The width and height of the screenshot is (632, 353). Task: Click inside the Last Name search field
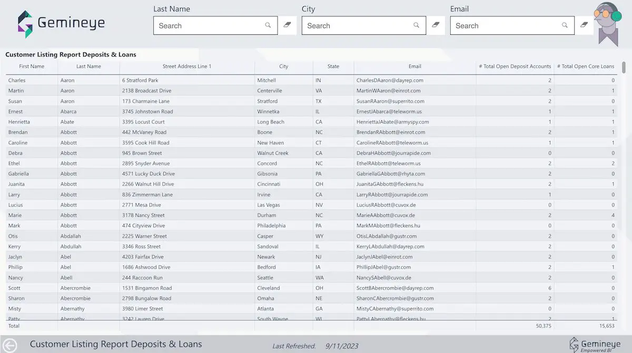[211, 25]
